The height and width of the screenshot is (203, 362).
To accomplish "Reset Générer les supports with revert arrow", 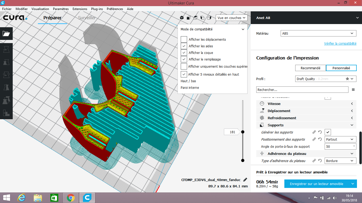I will coord(320,132).
